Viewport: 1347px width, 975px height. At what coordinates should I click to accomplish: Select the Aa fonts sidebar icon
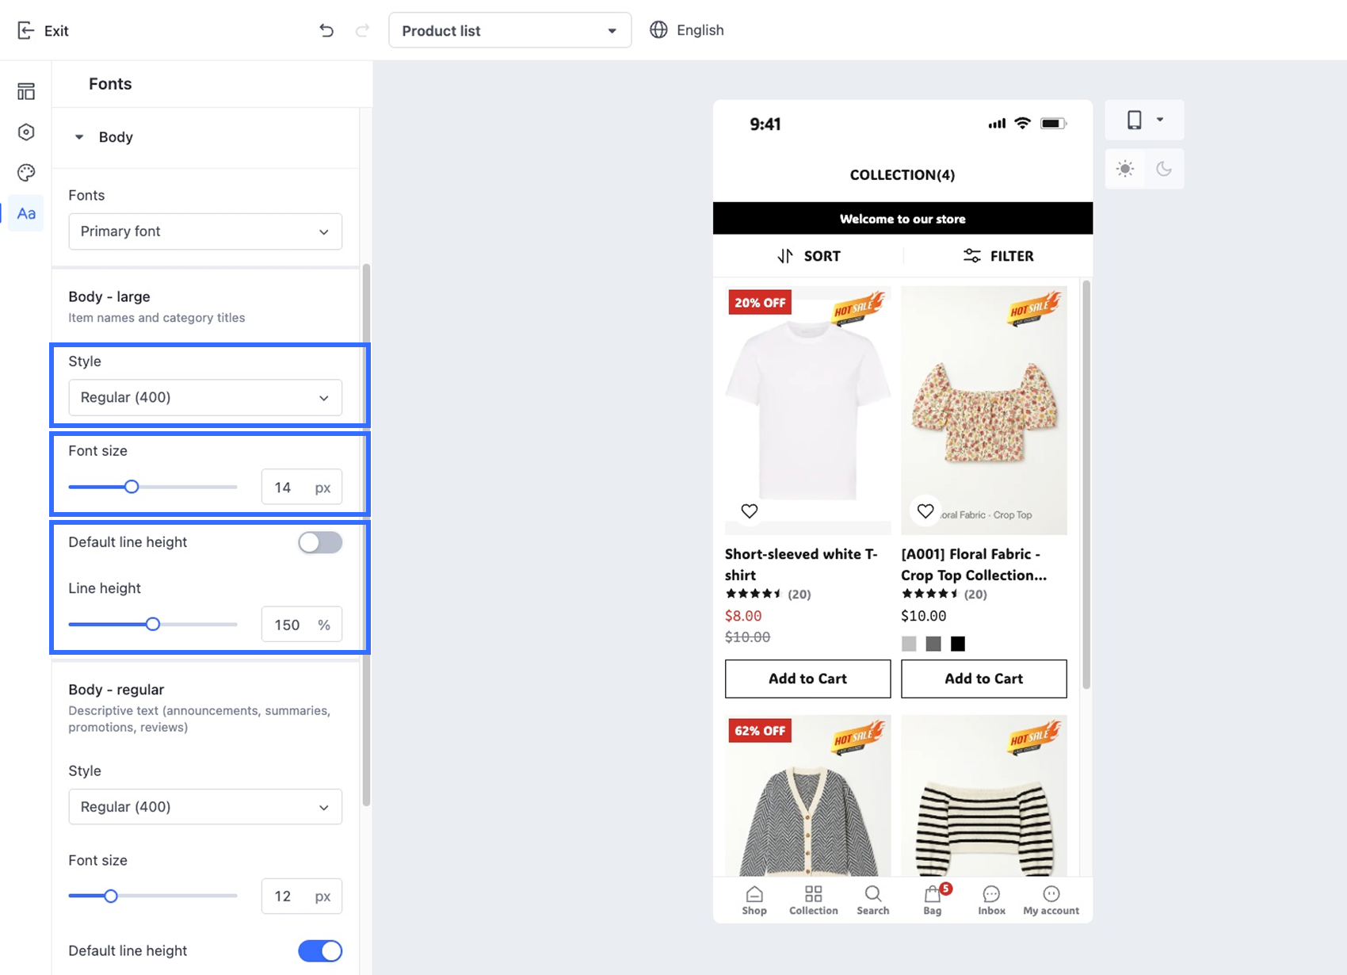[26, 213]
